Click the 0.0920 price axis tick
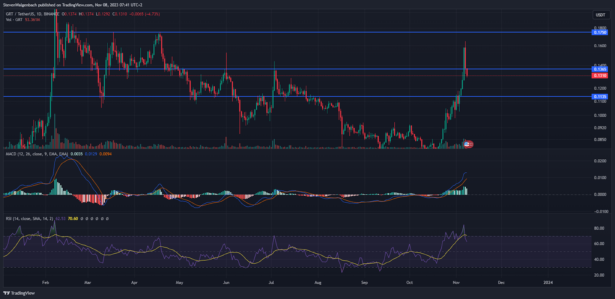Screen dimensions: 615x299 coord(600,128)
